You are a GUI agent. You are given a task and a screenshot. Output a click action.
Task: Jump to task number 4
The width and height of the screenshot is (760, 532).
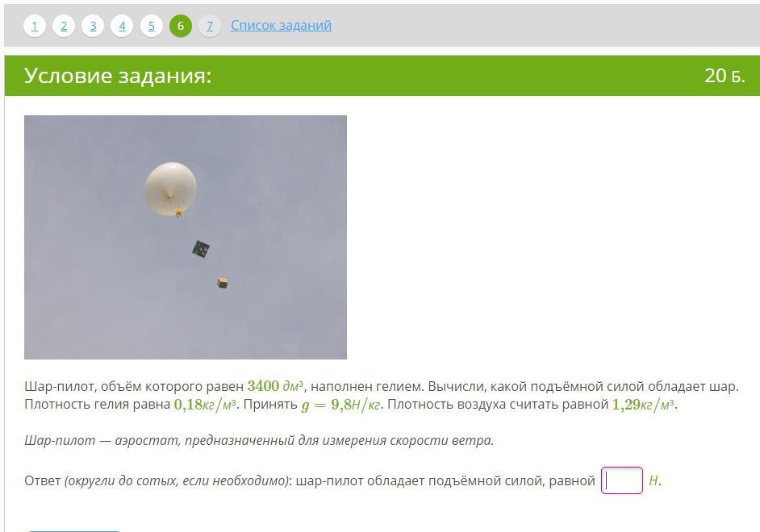coord(122,26)
